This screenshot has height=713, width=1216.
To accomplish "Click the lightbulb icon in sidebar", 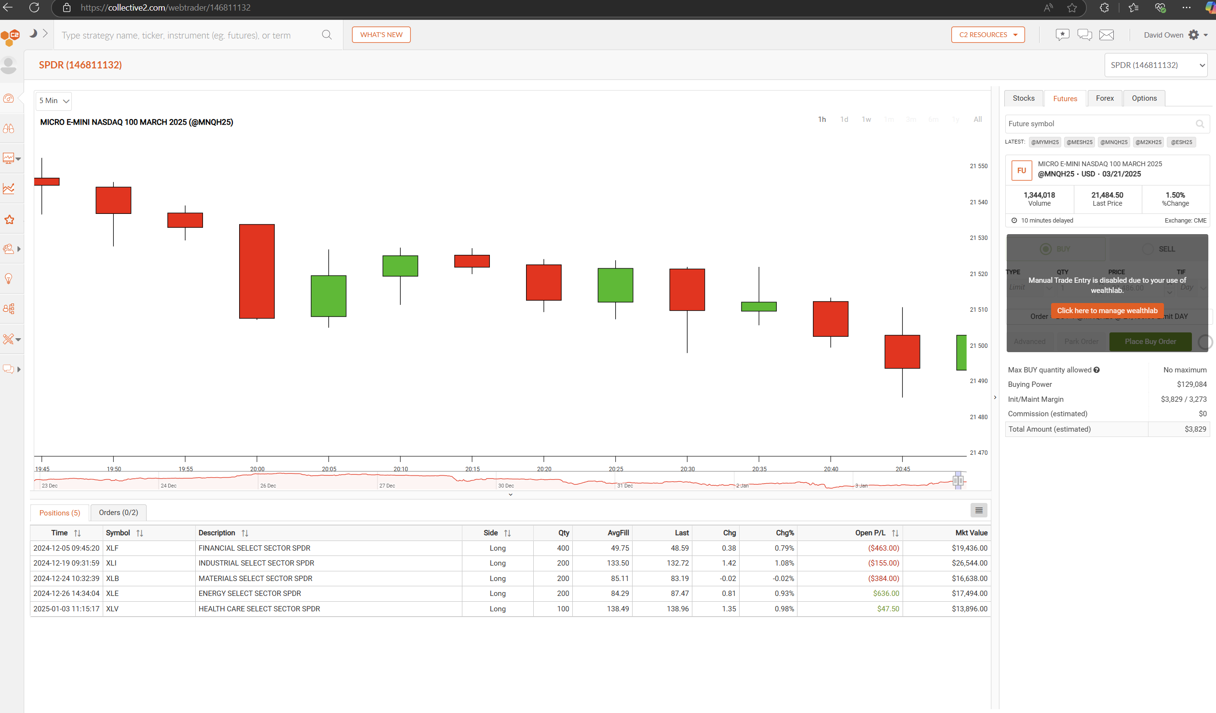I will click(9, 278).
